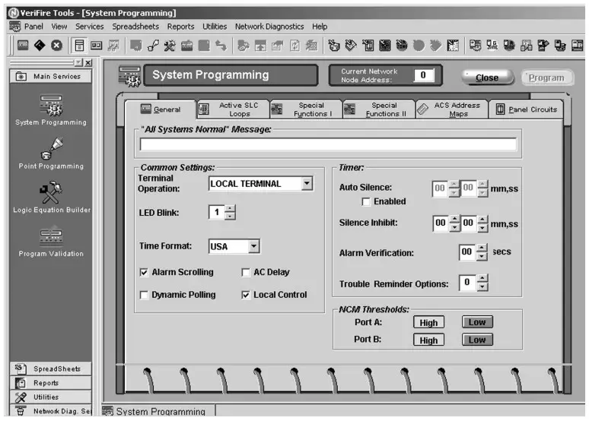Image resolution: width=589 pixels, height=424 pixels.
Task: Uncheck the Local Control checkbox
Action: 246,296
